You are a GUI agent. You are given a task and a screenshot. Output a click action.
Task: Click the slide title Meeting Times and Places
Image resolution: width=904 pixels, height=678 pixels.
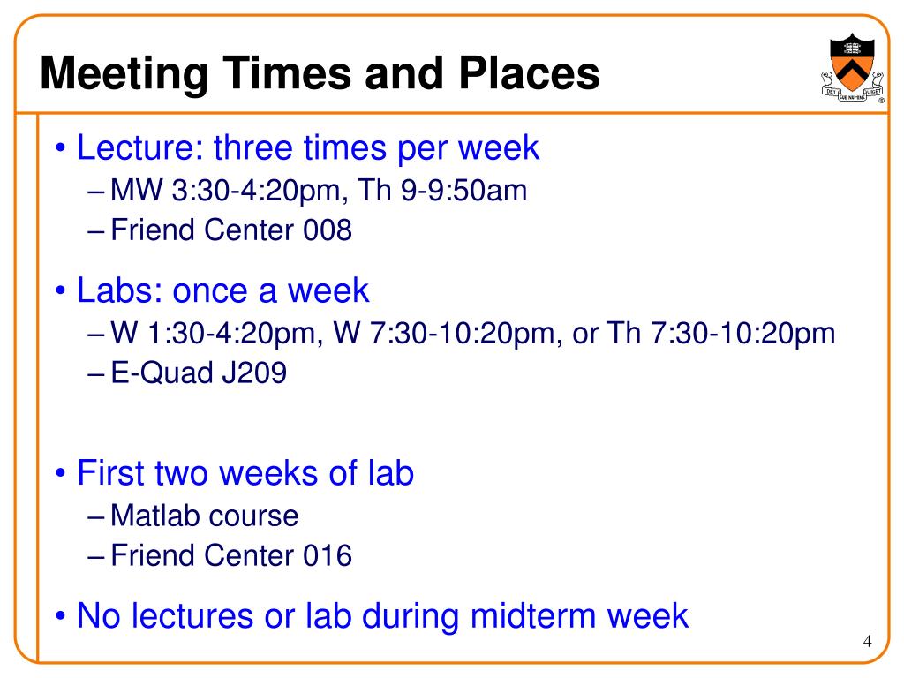(320, 74)
